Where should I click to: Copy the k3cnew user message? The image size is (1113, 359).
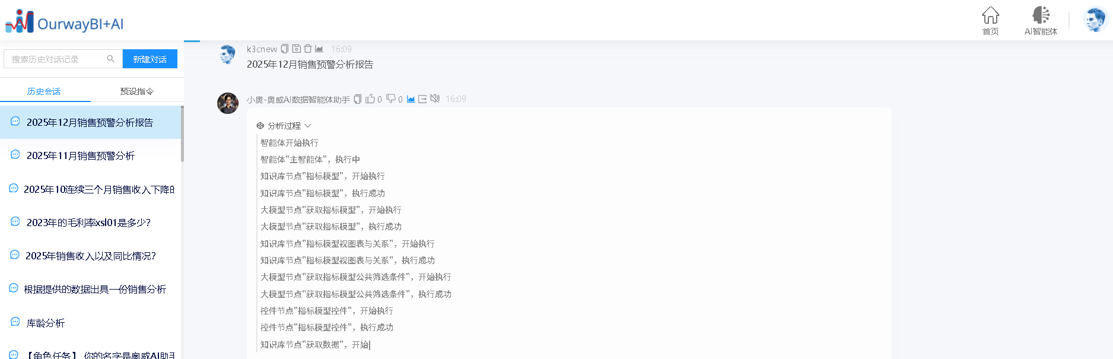click(x=285, y=49)
